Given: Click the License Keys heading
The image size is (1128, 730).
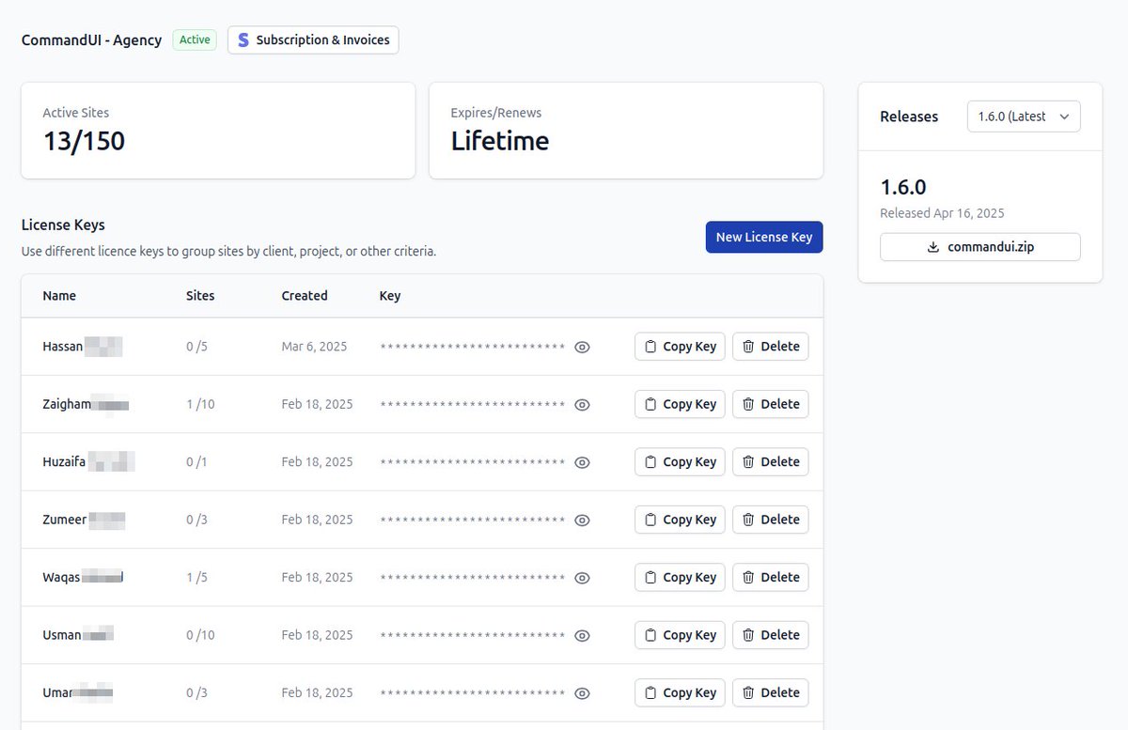Looking at the screenshot, I should click(63, 225).
